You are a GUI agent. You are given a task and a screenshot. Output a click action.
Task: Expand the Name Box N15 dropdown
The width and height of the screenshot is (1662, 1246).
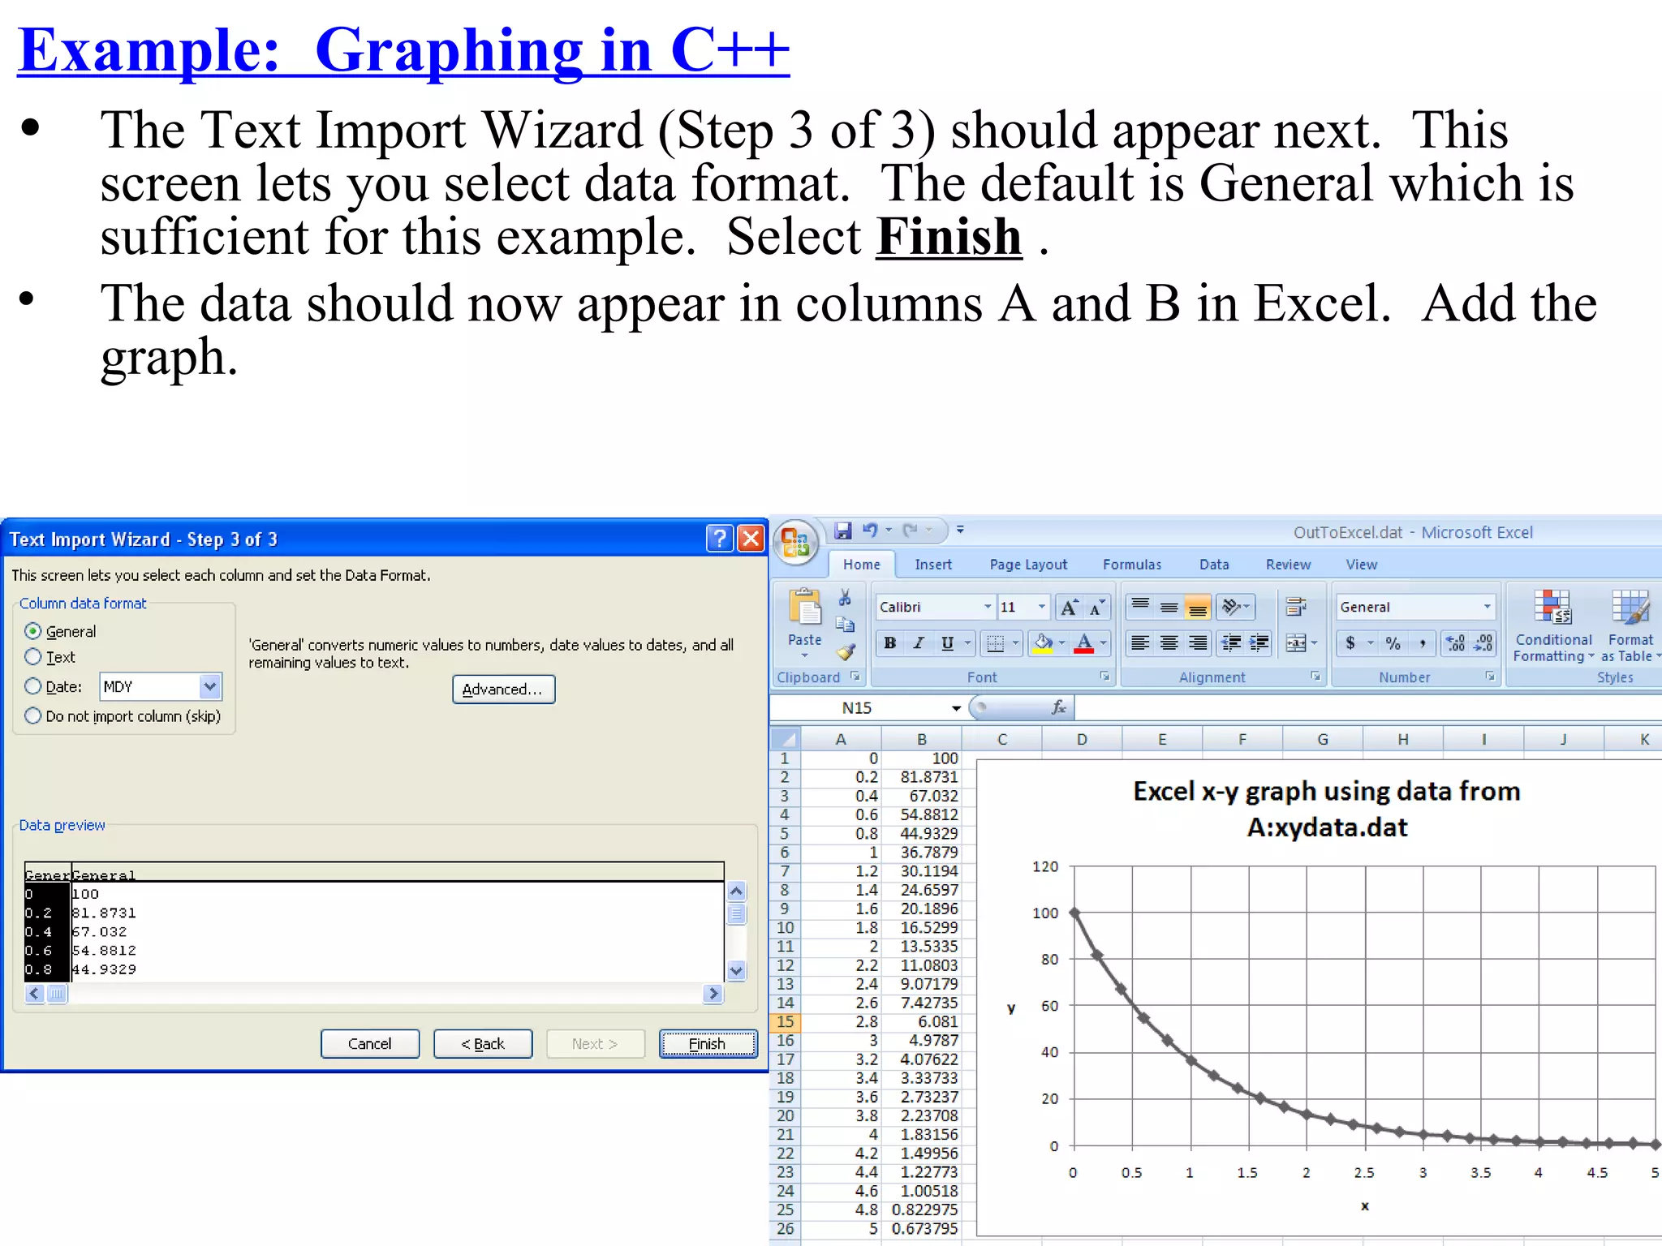(x=956, y=708)
